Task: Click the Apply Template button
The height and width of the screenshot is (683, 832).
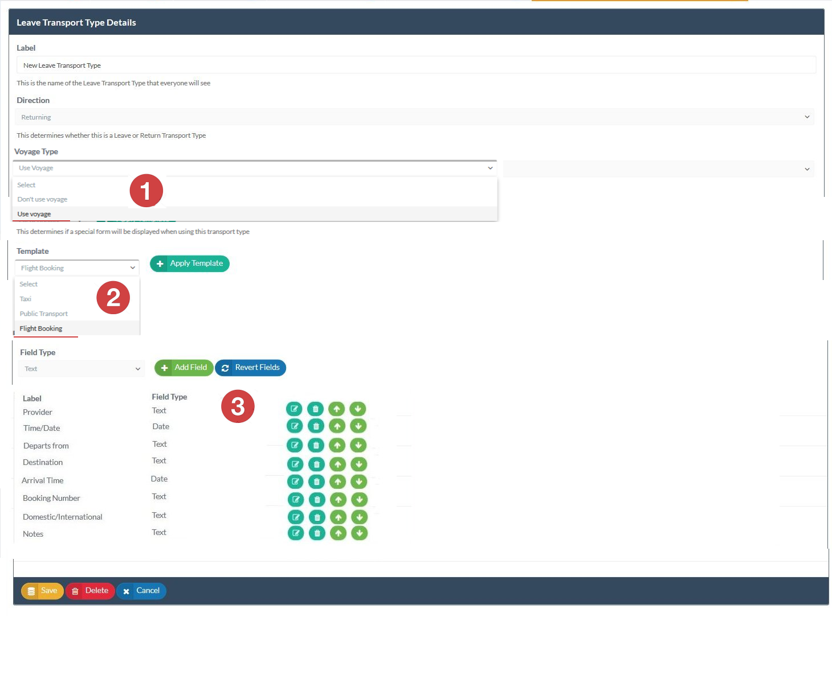Action: [x=190, y=264]
